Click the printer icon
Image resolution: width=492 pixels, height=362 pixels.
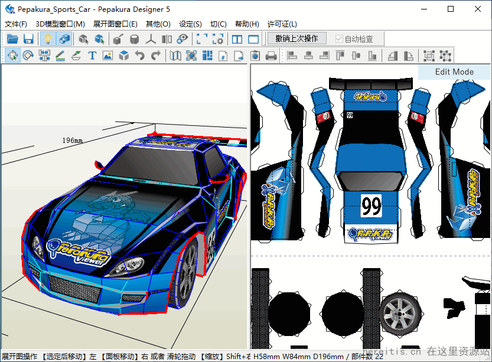point(271,56)
